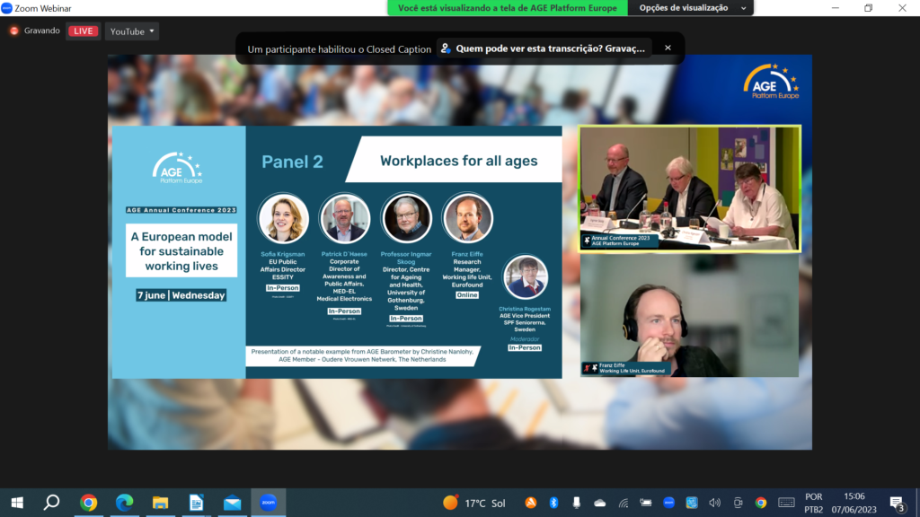Click the transcription people icon in notification
This screenshot has height=517, width=920.
click(446, 48)
